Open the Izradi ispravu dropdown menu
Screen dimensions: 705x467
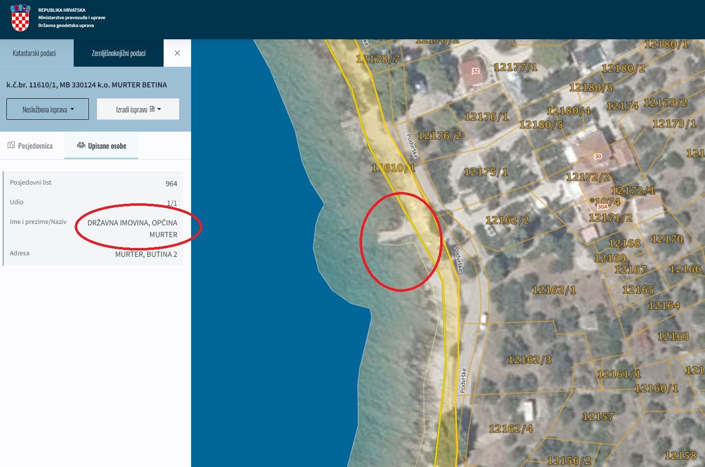[138, 110]
